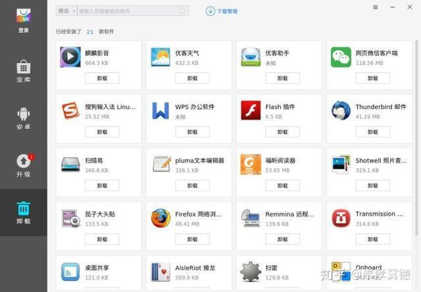Click the Remmina remote desktop icon

coord(251,218)
